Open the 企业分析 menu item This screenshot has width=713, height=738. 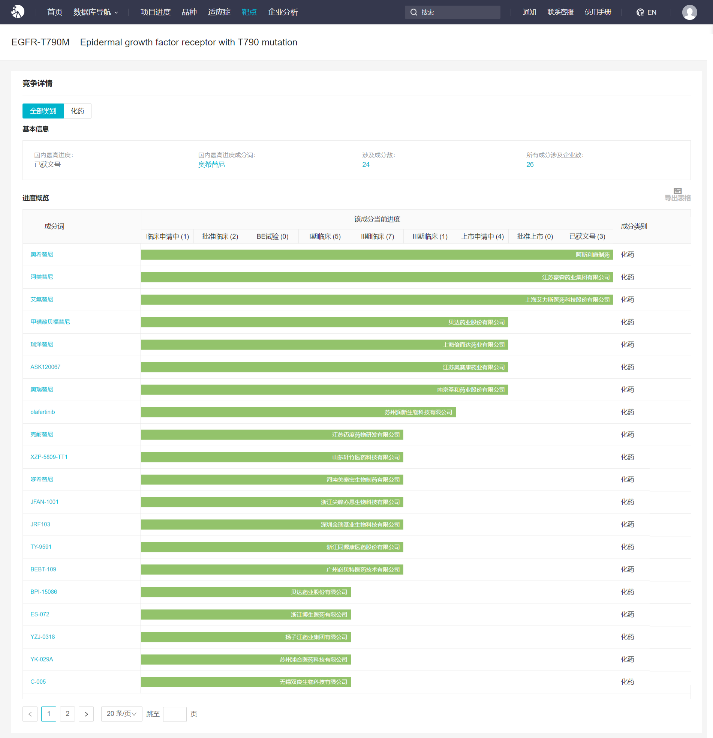pyautogui.click(x=283, y=12)
